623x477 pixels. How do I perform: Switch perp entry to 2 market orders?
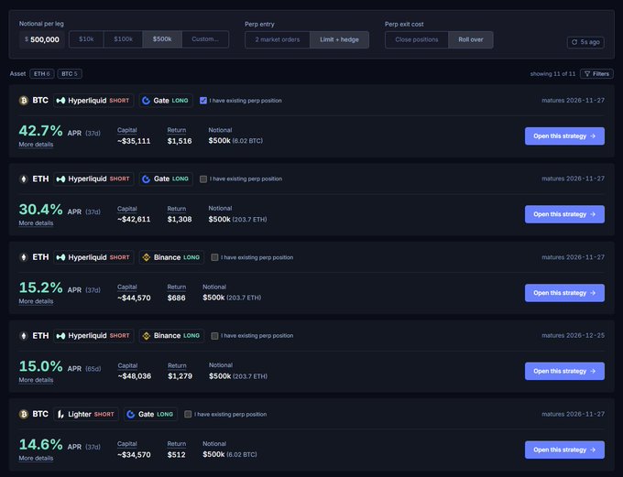pos(278,39)
